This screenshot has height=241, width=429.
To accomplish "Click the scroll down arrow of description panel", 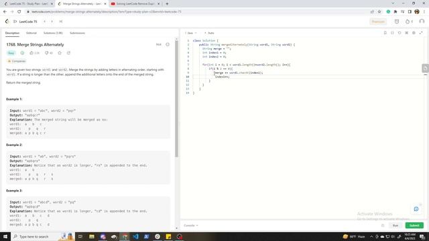I will (x=176, y=228).
